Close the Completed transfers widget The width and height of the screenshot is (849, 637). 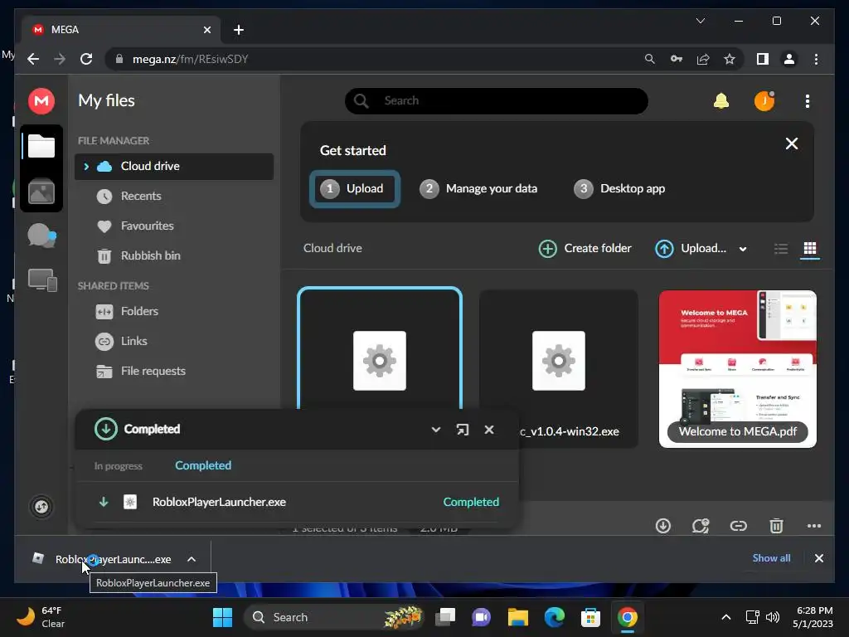coord(489,430)
